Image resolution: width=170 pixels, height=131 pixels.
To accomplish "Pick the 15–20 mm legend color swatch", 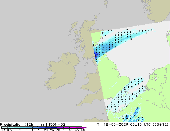I will point(42,128).
